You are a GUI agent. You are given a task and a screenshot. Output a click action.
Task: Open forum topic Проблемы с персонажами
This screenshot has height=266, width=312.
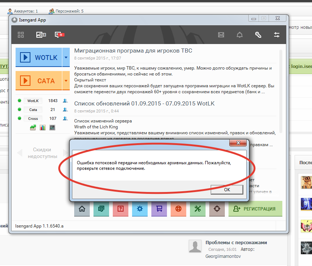tap(236, 242)
